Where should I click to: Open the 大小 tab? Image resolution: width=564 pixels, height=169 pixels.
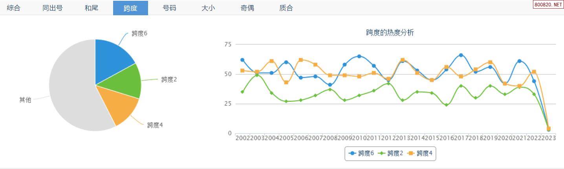[208, 8]
